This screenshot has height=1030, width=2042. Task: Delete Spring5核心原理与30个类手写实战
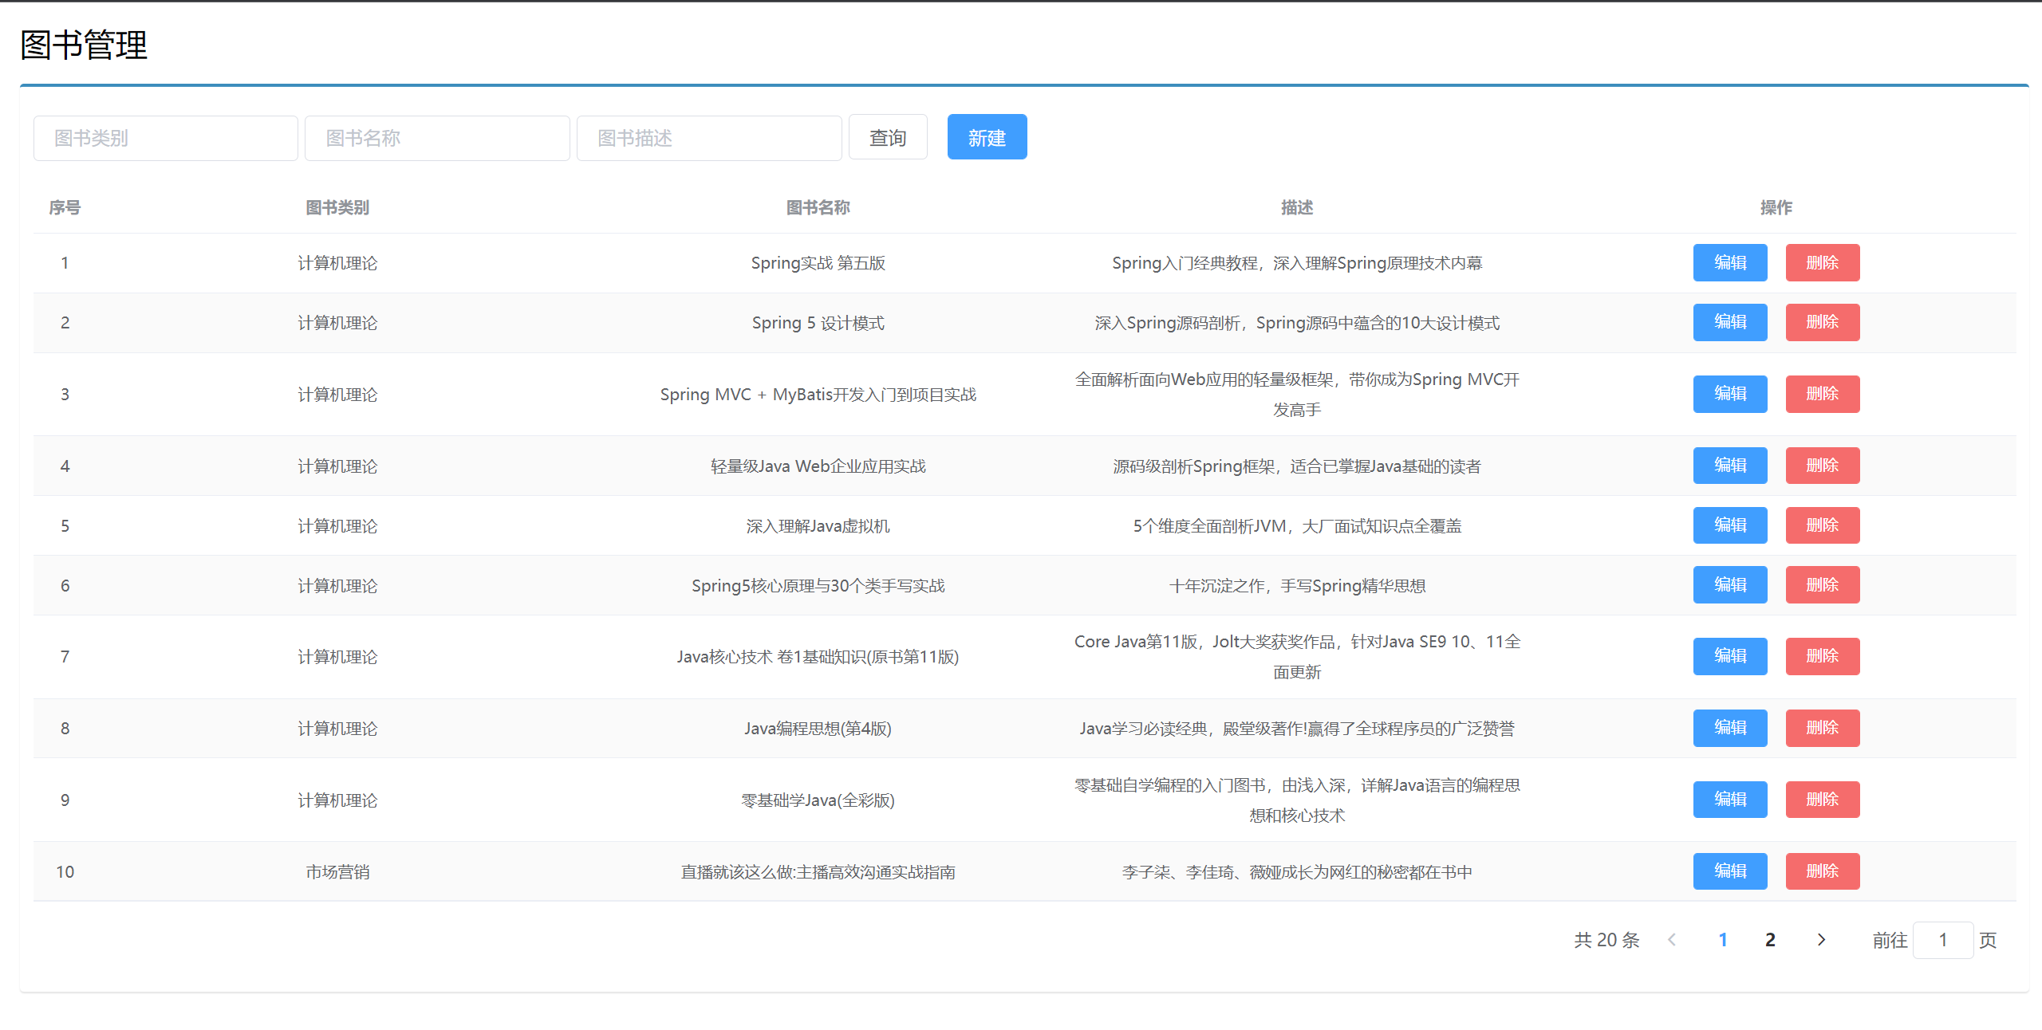pyautogui.click(x=1823, y=584)
